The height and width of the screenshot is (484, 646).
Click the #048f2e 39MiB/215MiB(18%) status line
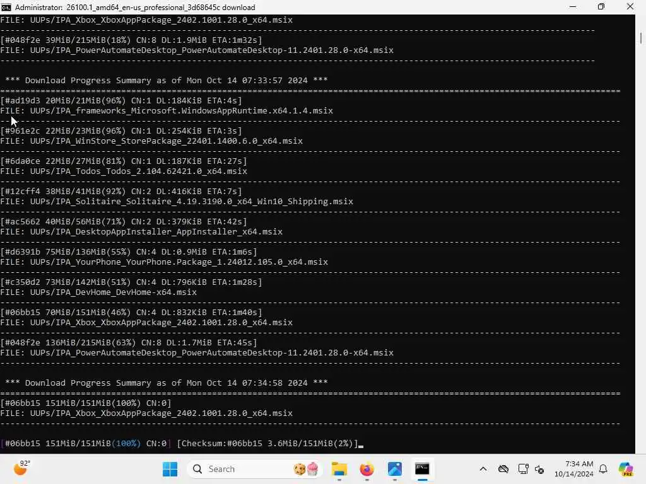pos(131,40)
